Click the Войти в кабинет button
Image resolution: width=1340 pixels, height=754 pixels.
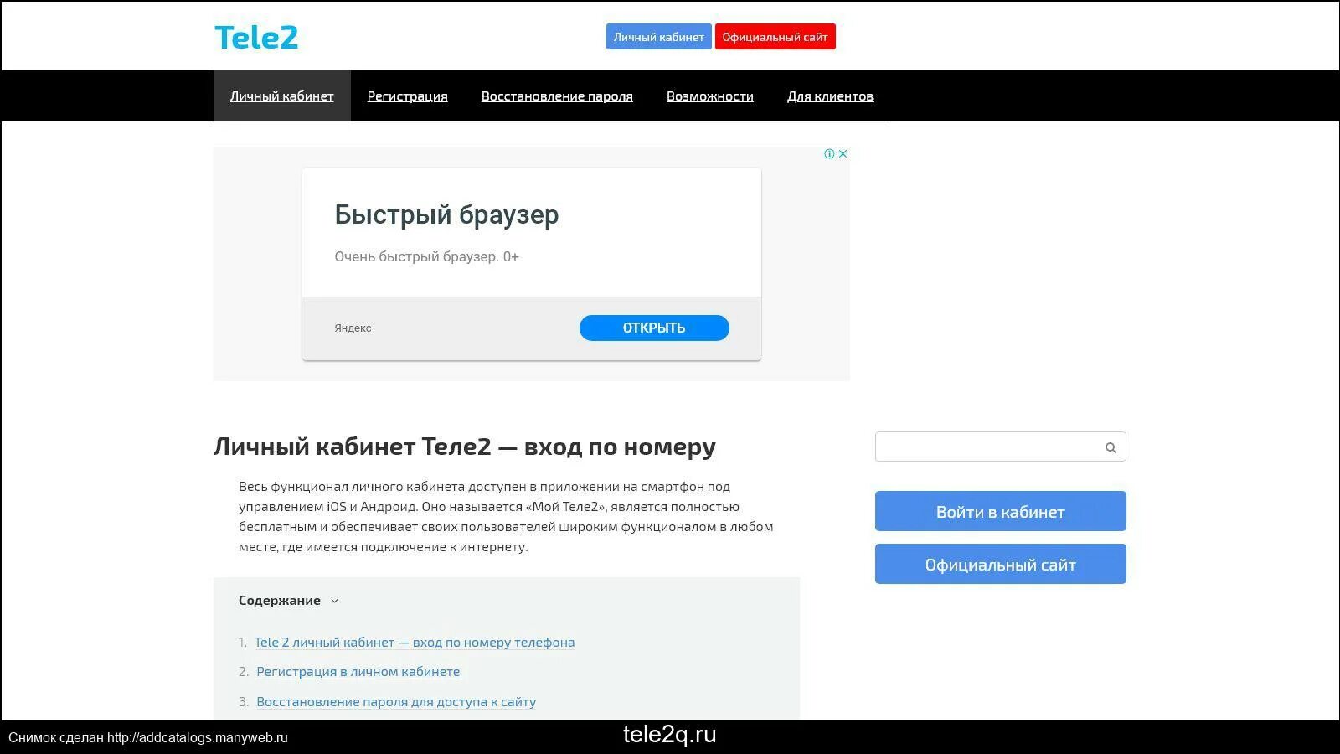coord(1000,511)
